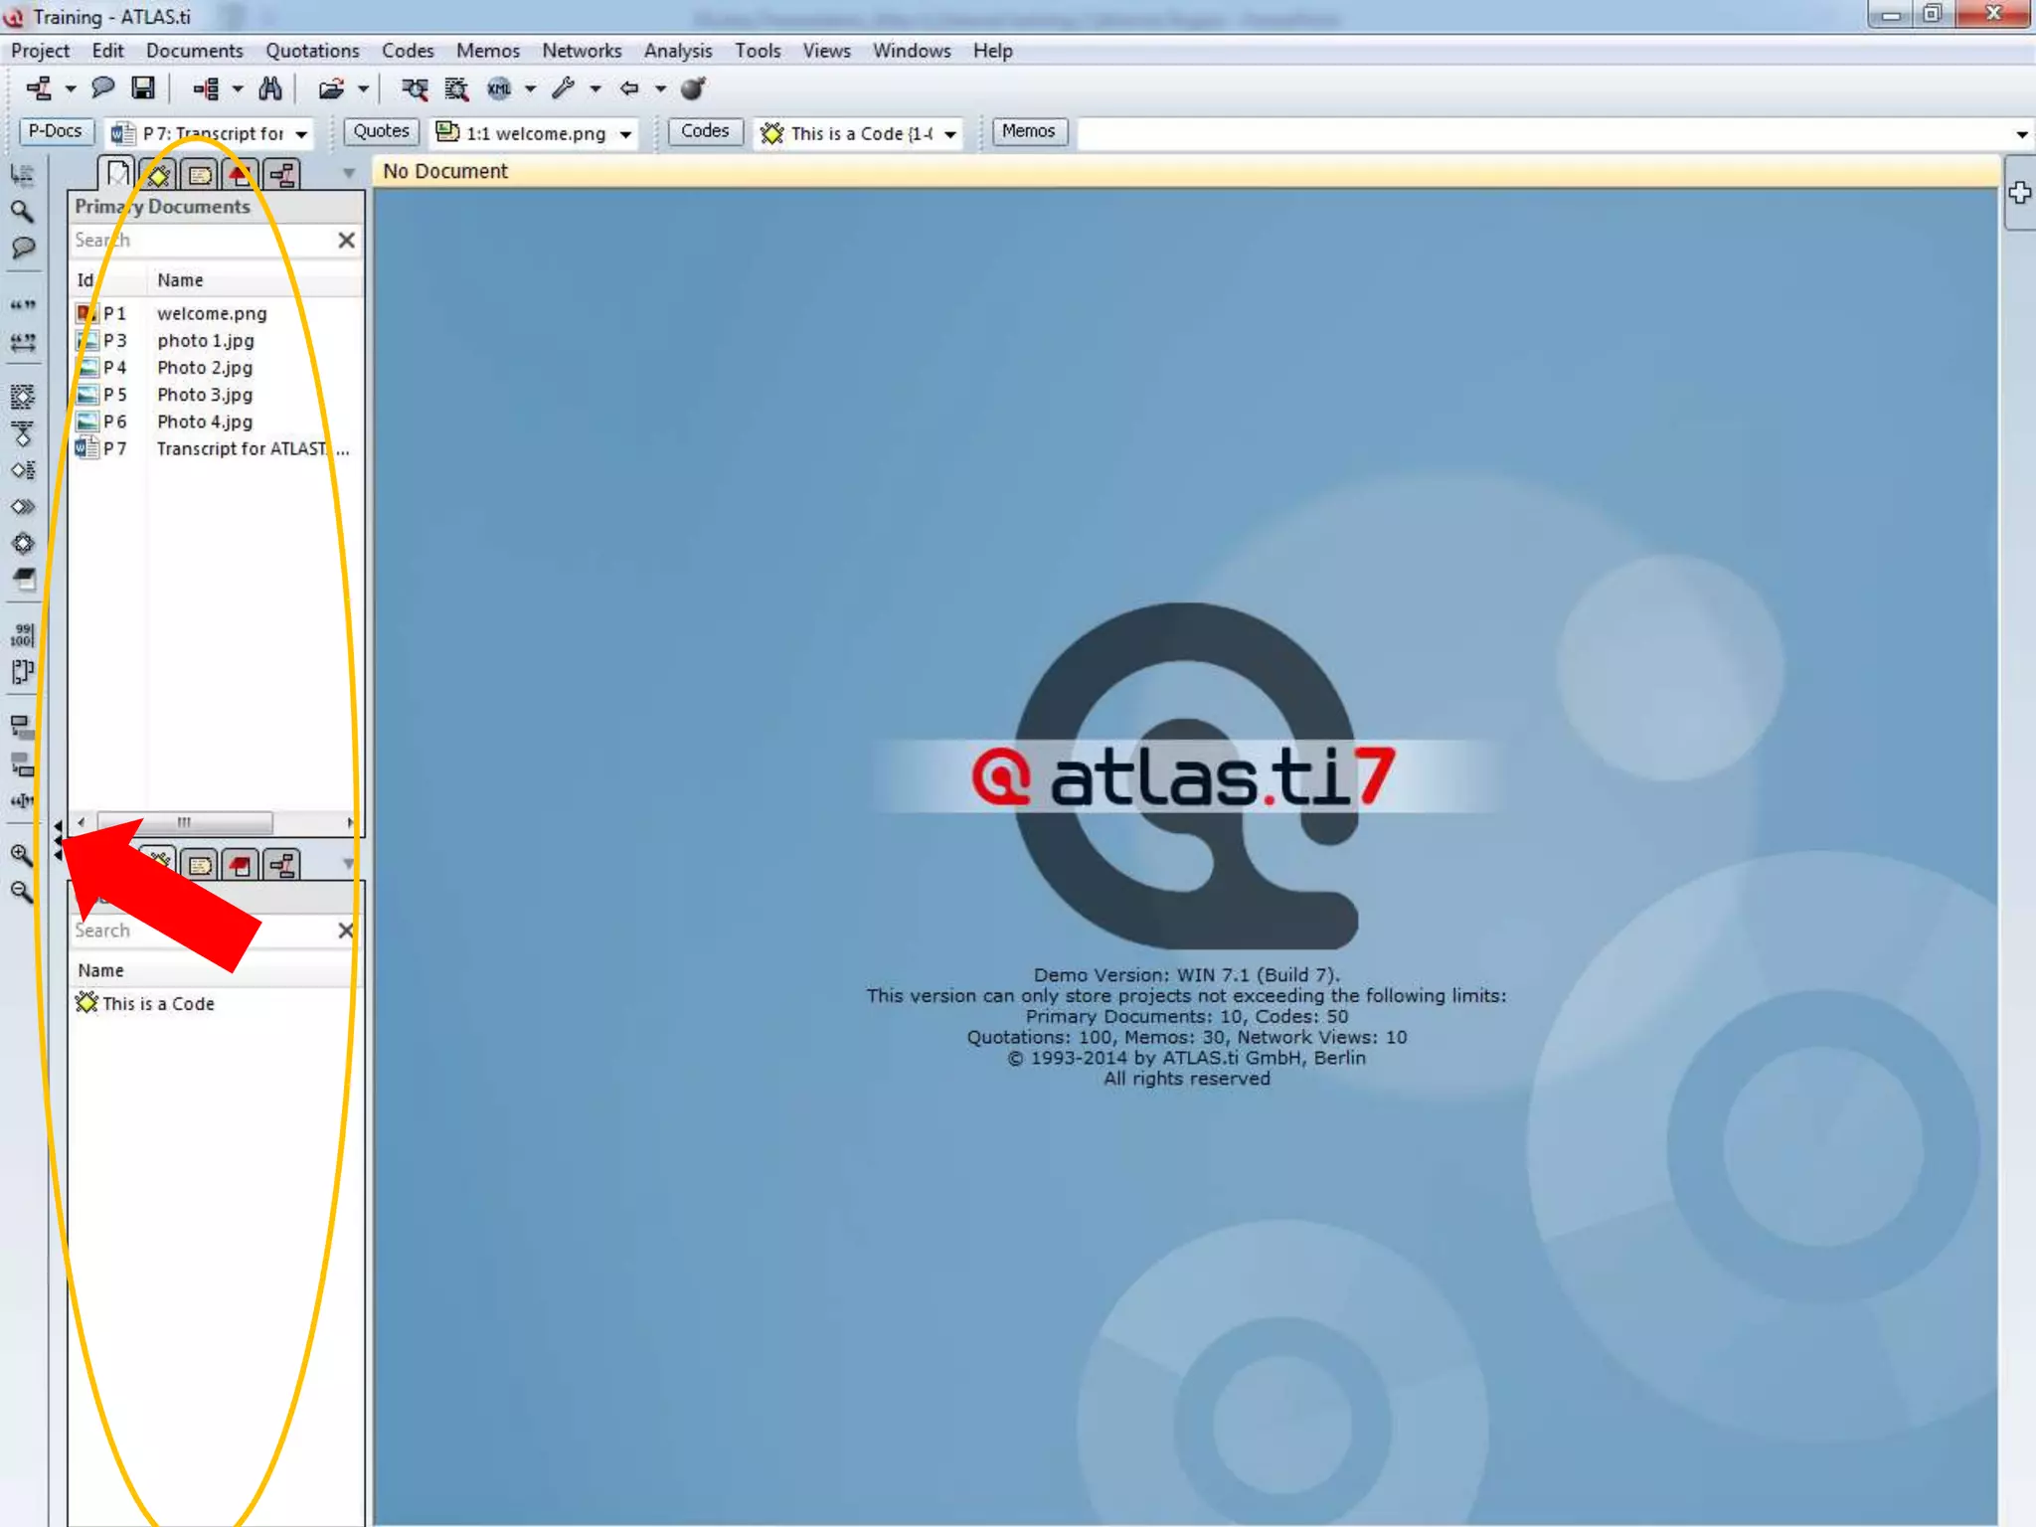The width and height of the screenshot is (2036, 1527).
Task: Click the Primary Documents horizontal scrollbar thumb
Action: (185, 822)
